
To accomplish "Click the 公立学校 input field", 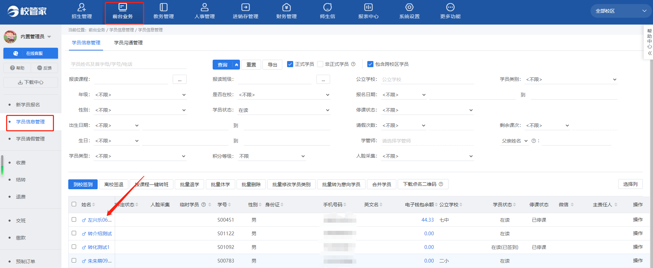I will [427, 79].
